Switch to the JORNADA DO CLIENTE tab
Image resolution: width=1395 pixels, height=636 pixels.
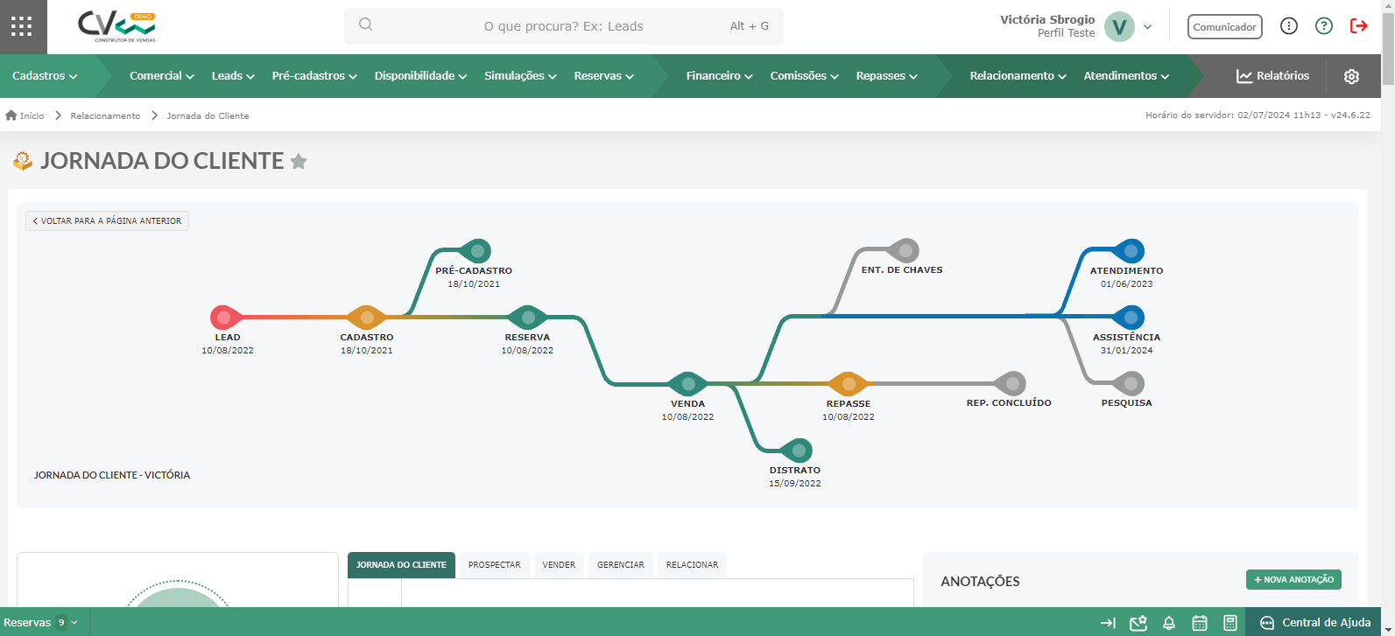point(401,565)
